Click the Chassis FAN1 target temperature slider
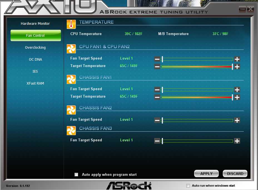The height and width of the screenshot is (190, 258). (x=197, y=97)
